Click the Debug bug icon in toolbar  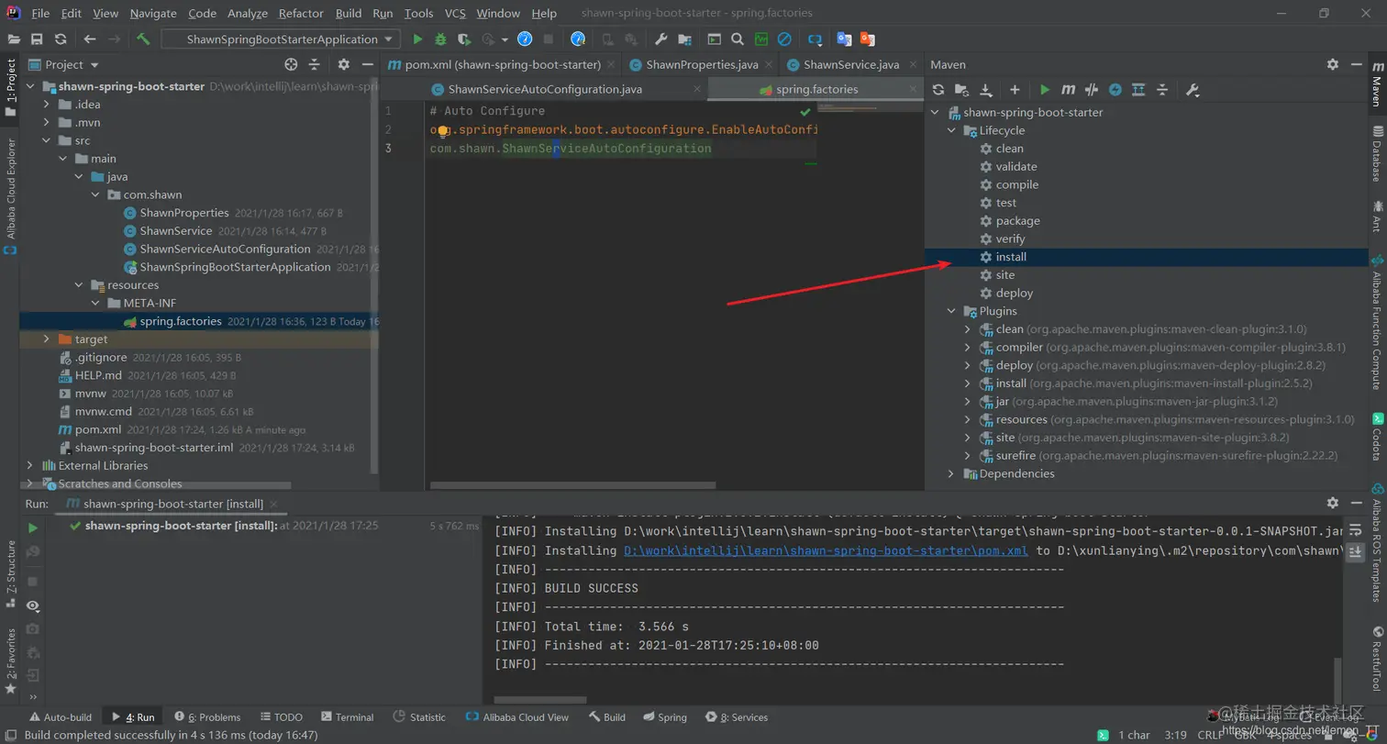tap(440, 39)
